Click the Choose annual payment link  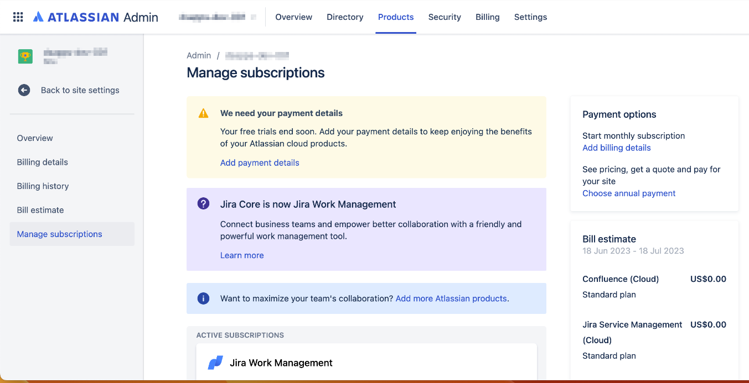(629, 193)
